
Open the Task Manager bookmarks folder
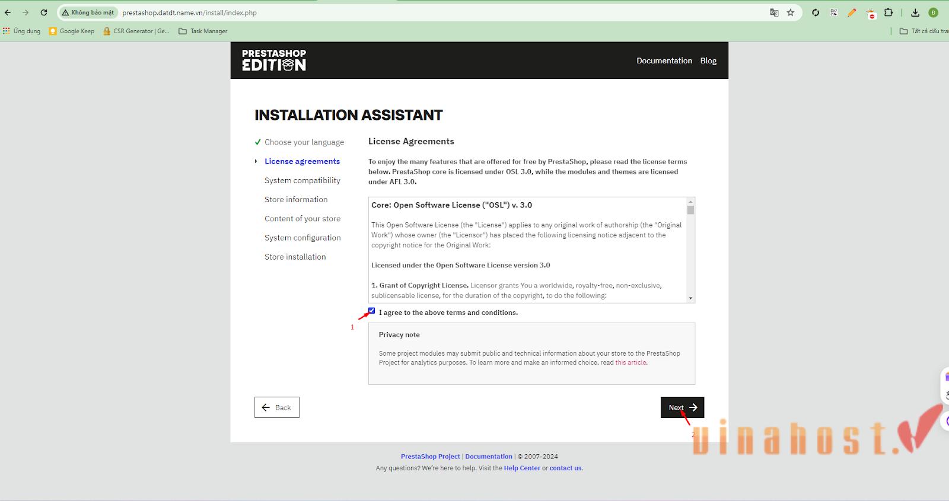(203, 31)
